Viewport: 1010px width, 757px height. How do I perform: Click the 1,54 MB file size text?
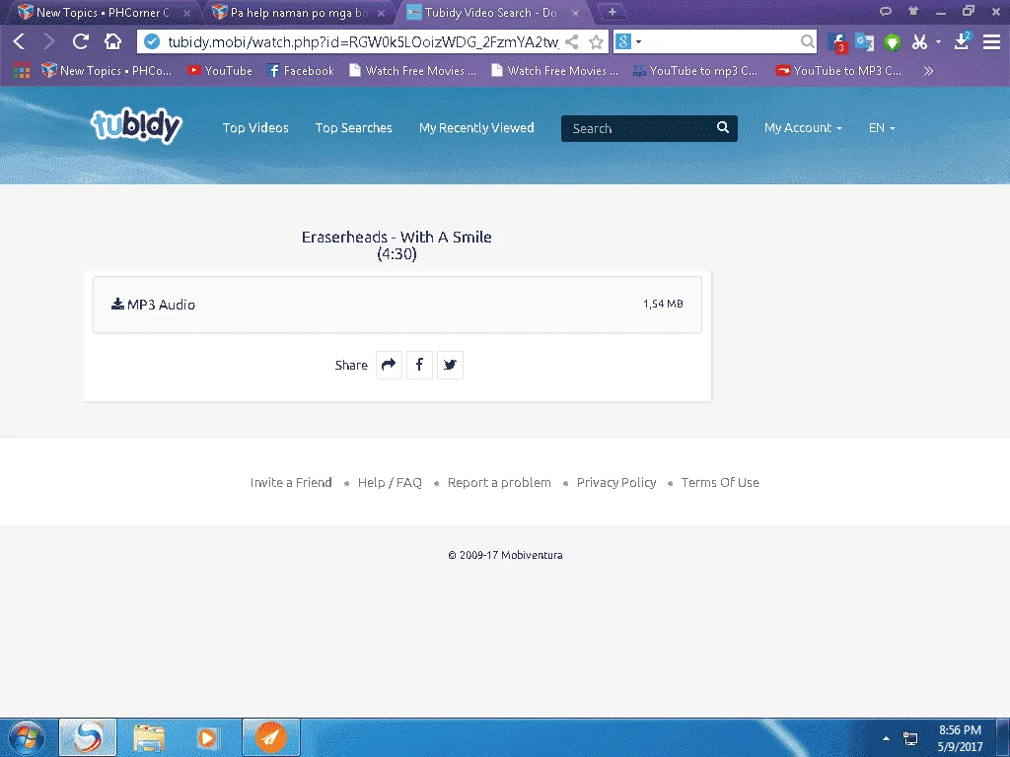663,304
